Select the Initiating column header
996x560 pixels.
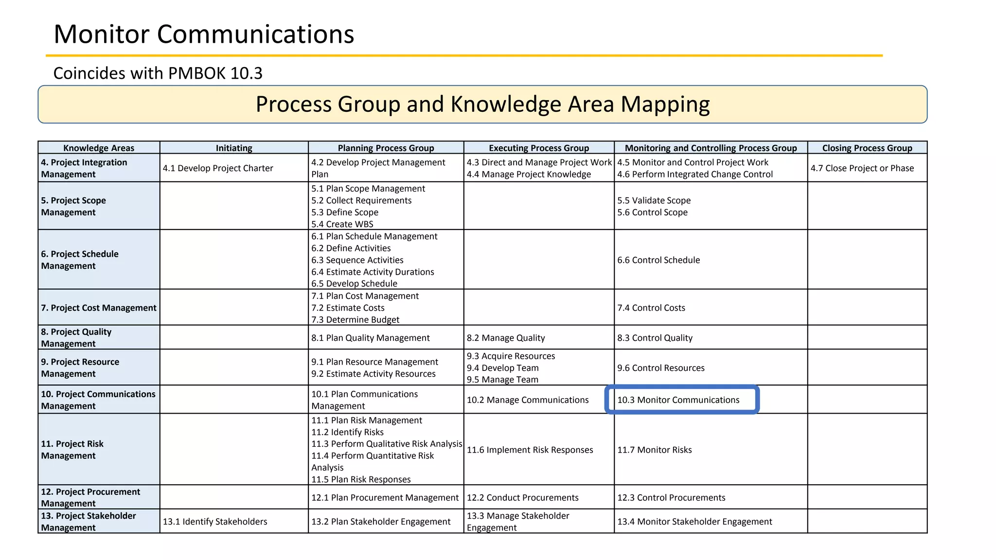click(x=234, y=148)
